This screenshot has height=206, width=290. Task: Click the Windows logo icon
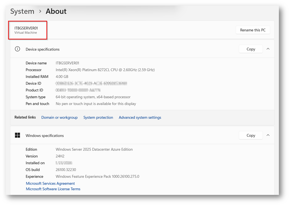coord(17,135)
